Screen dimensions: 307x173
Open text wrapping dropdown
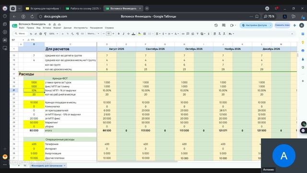[170, 34]
